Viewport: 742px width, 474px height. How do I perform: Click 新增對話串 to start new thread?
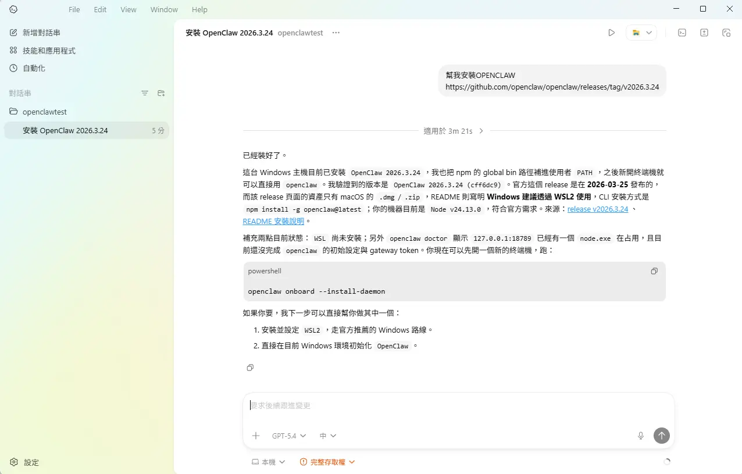(x=41, y=33)
